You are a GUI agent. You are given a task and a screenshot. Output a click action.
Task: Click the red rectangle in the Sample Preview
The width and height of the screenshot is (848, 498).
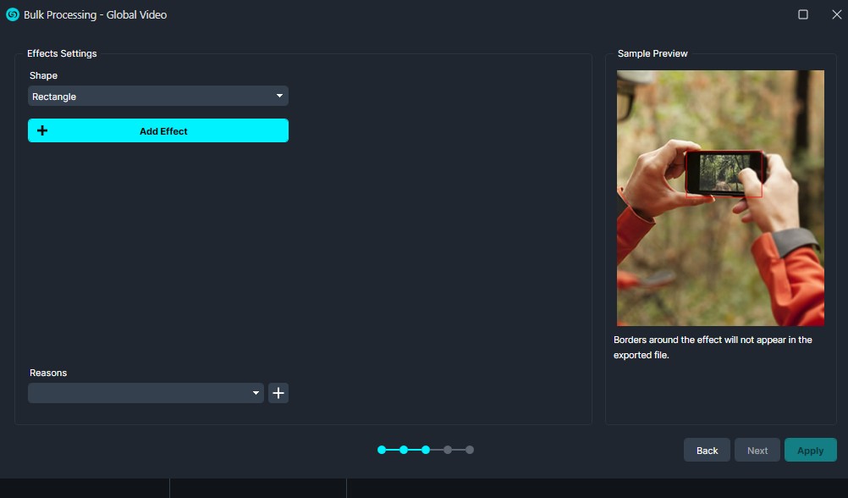tap(724, 174)
